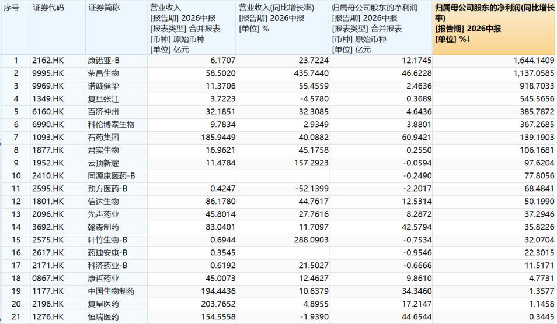This screenshot has width=557, height=324.
Task: Select stock name 信达生物
Action: tap(103, 202)
